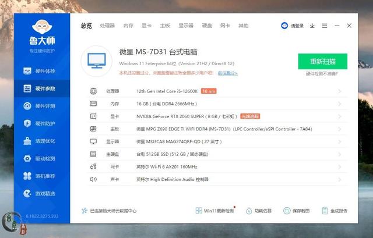Open 驱动检测 driver check
This screenshot has height=238, width=373.
[39, 158]
